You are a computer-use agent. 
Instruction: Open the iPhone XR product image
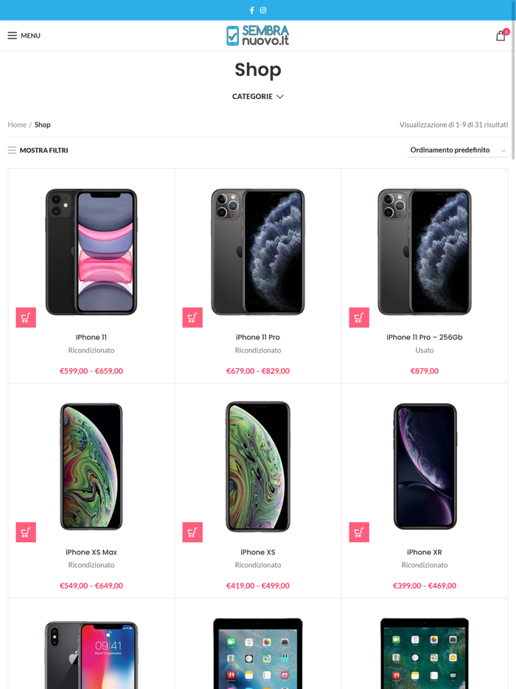[425, 466]
